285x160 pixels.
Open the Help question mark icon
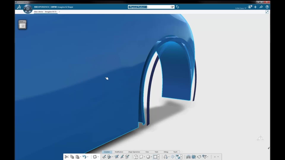tap(267, 7)
